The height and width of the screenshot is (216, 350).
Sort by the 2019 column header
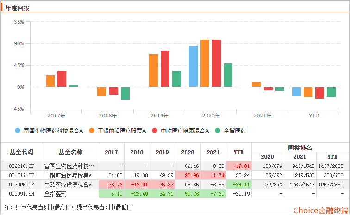(x=162, y=152)
